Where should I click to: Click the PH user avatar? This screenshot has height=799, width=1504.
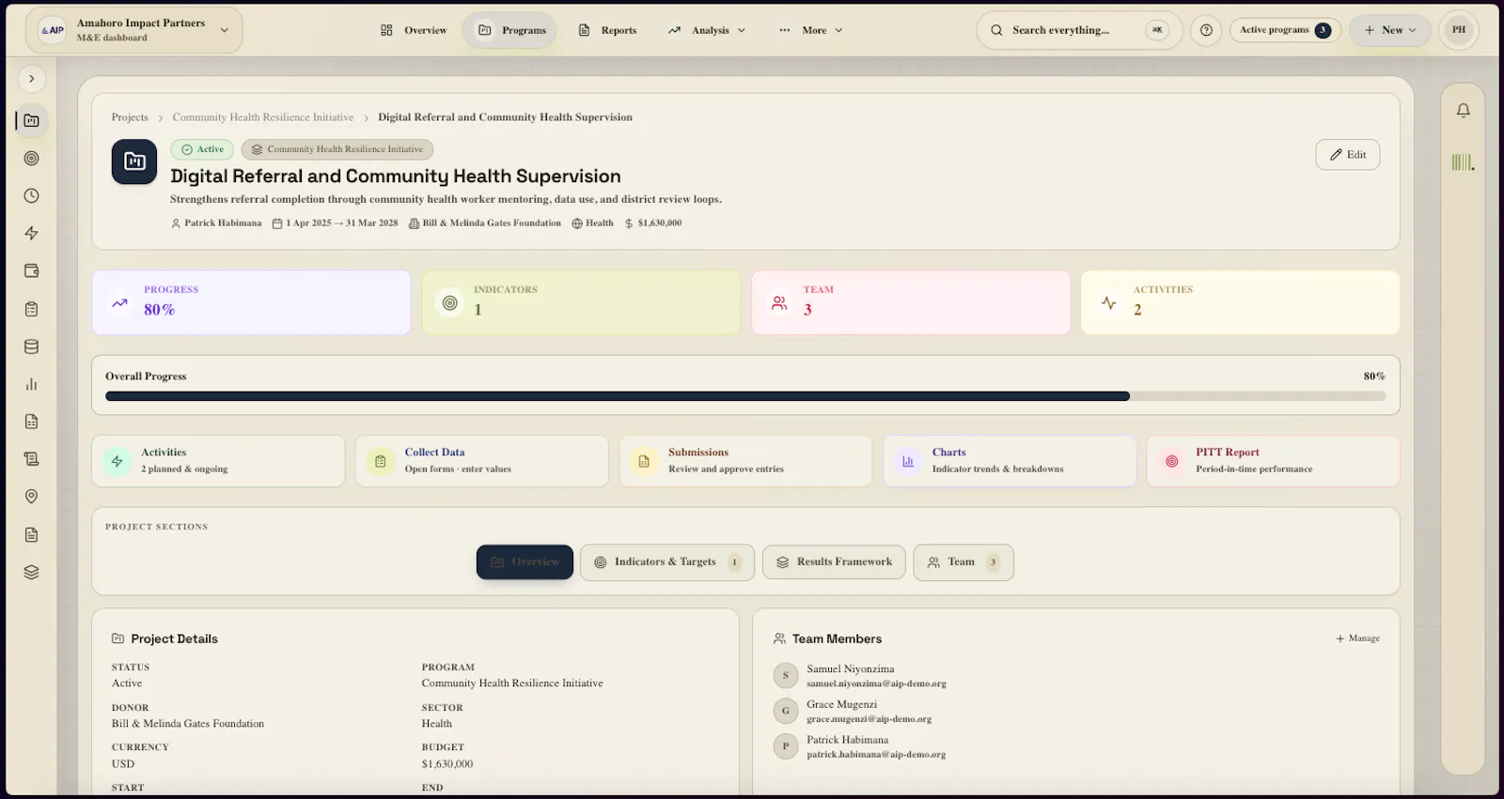click(1459, 30)
